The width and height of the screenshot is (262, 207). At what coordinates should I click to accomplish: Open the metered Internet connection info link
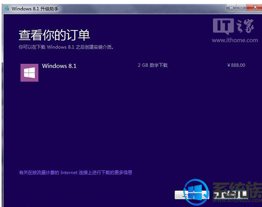(75, 173)
